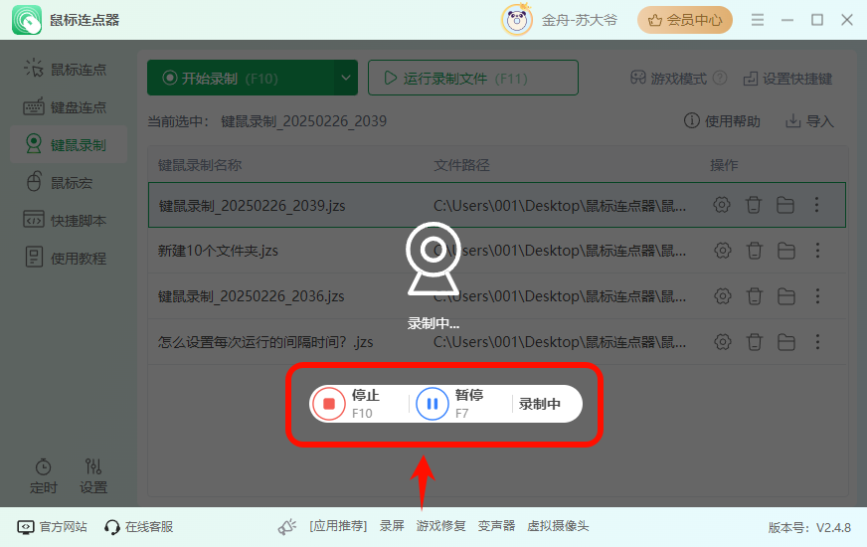Screen dimensions: 867x547
Task: Open the 虚拟摄像头 recommended app link
Action: point(558,526)
